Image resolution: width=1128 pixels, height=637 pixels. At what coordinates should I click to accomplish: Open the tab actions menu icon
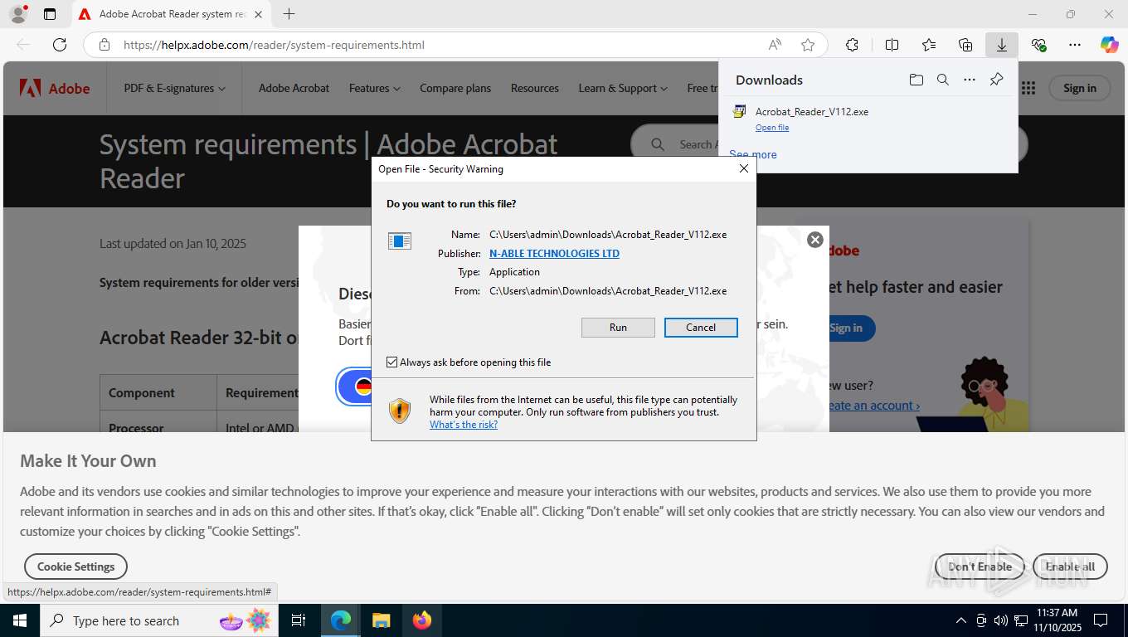[x=50, y=14]
